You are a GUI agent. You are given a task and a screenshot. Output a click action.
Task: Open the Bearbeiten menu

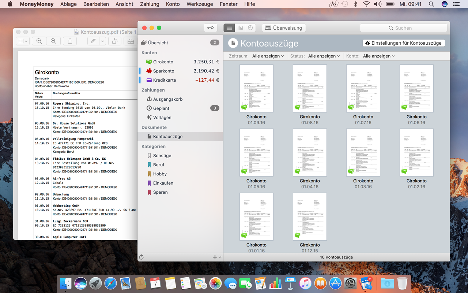click(x=96, y=4)
